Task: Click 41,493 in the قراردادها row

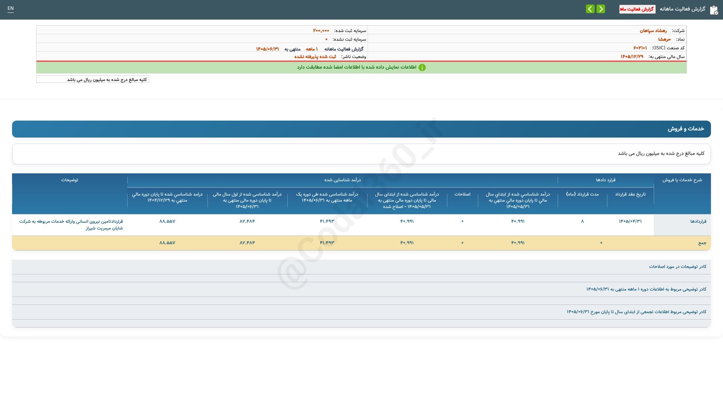Action: 327,222
